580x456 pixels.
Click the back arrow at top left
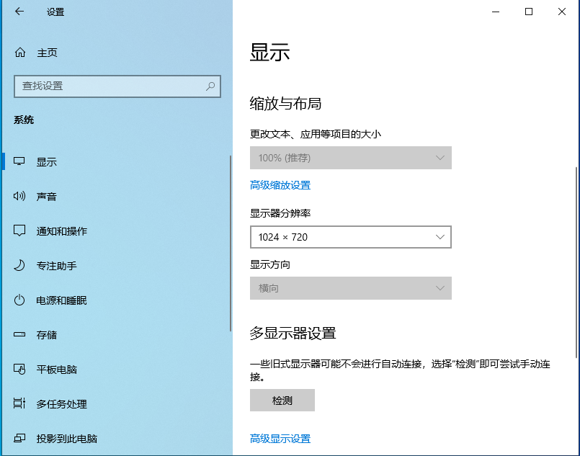click(18, 12)
